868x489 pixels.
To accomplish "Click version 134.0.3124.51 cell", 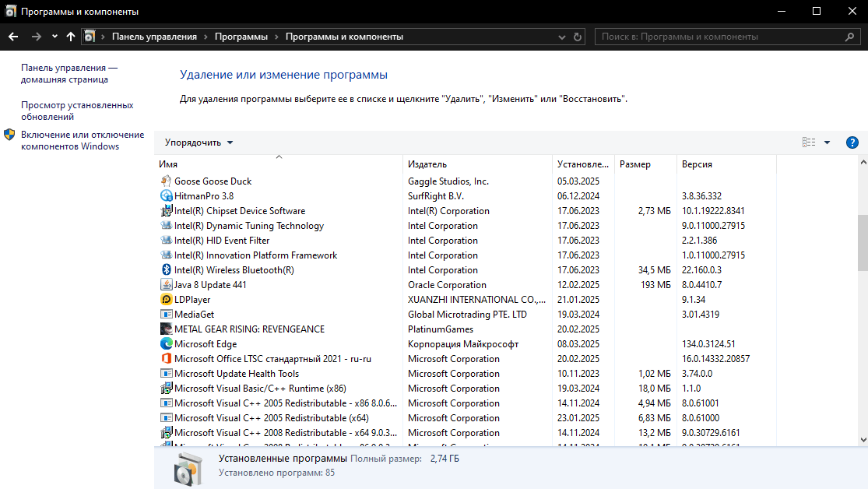I will [708, 344].
